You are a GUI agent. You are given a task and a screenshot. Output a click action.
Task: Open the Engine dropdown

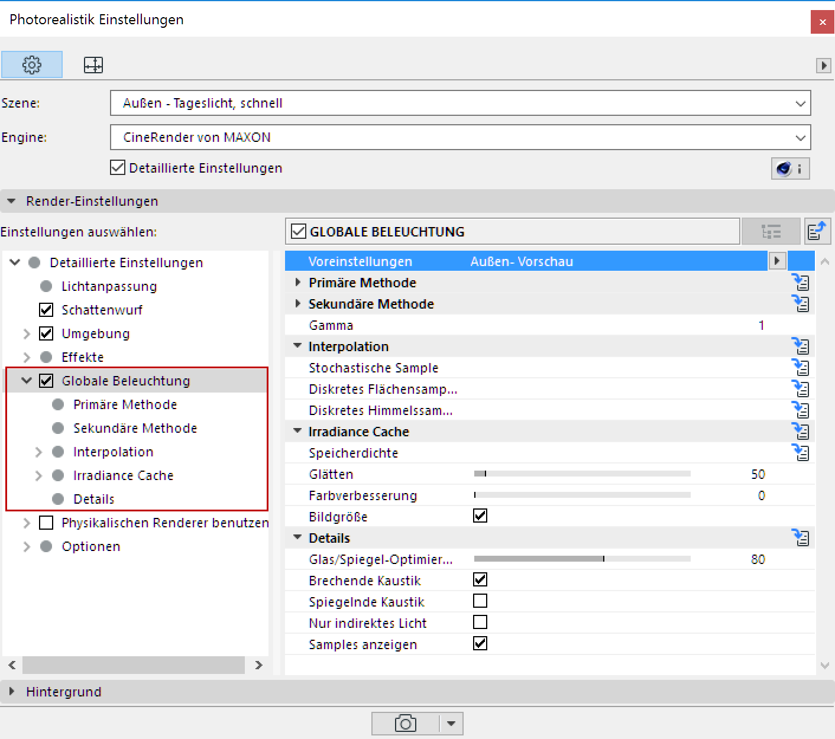pyautogui.click(x=460, y=137)
